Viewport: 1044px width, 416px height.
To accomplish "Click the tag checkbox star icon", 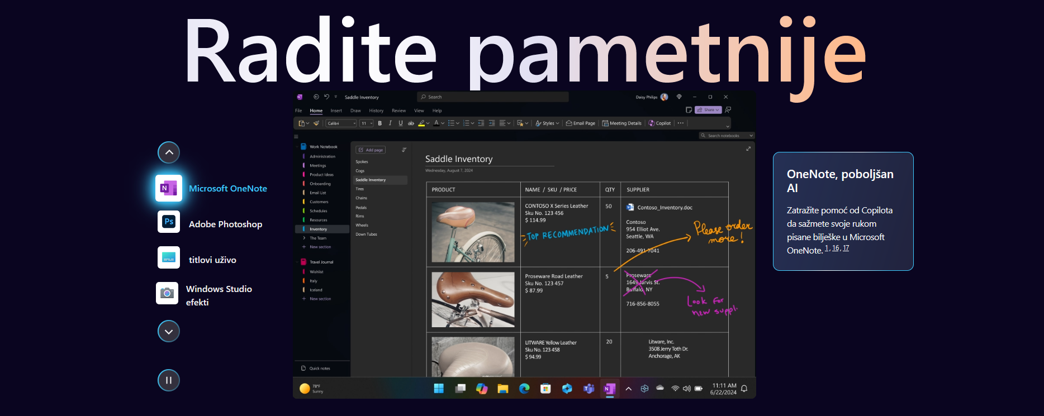I will tap(521, 123).
